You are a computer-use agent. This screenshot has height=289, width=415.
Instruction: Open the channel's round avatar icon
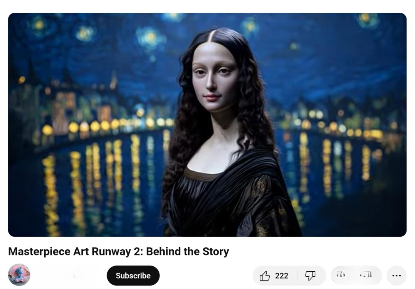pyautogui.click(x=19, y=275)
